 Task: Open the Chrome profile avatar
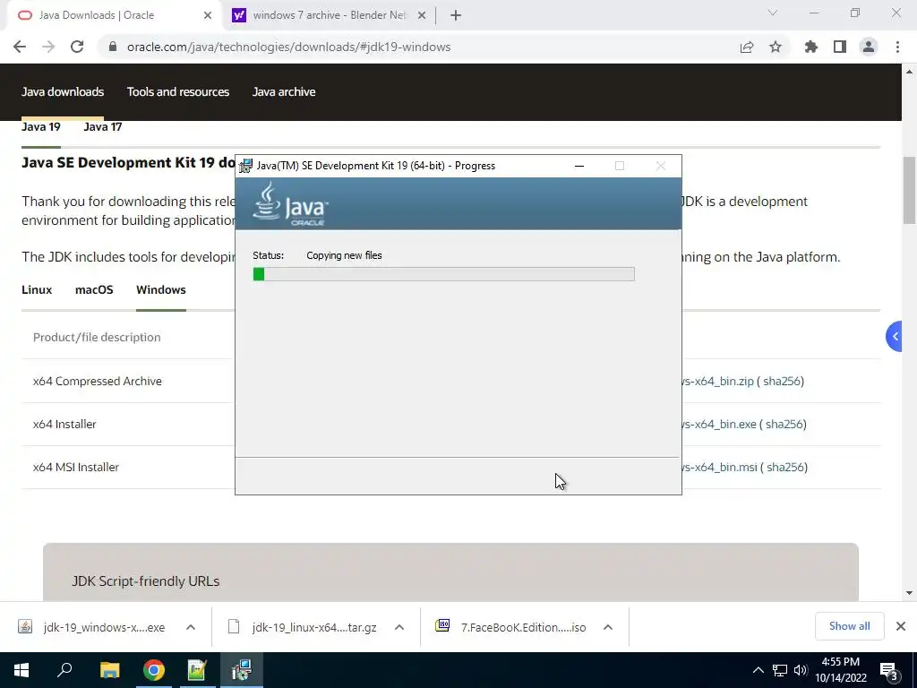coord(869,47)
